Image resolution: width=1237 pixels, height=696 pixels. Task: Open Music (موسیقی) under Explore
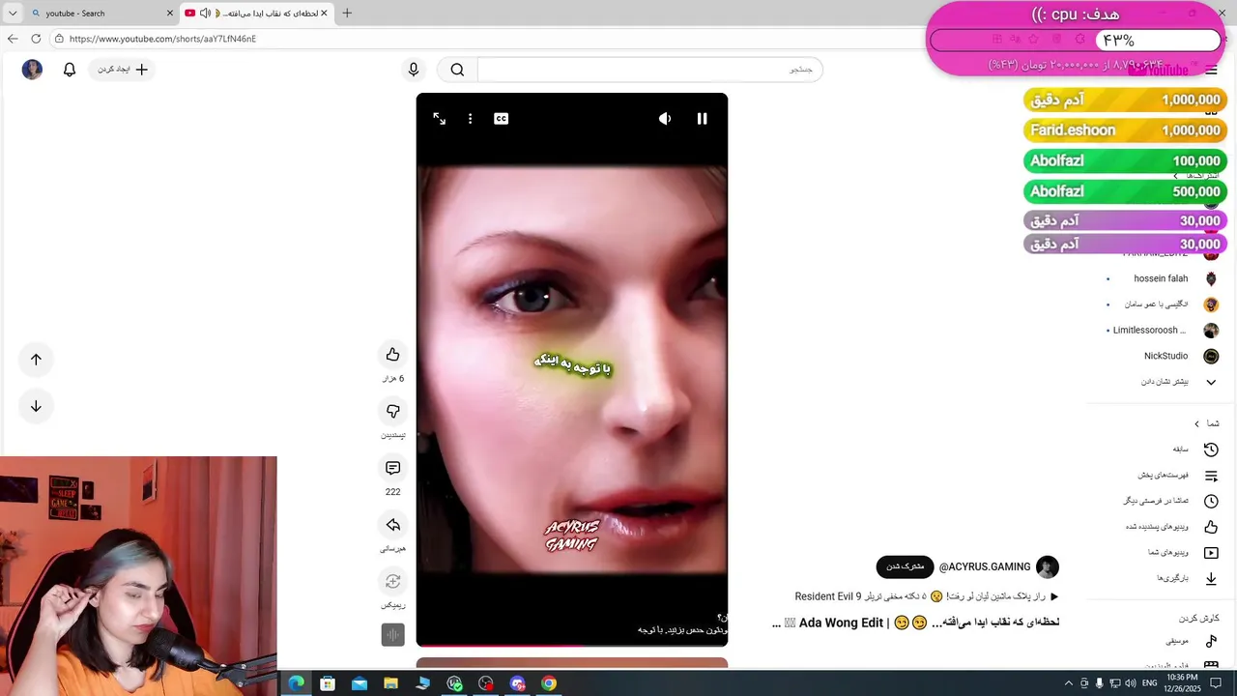click(1192, 641)
